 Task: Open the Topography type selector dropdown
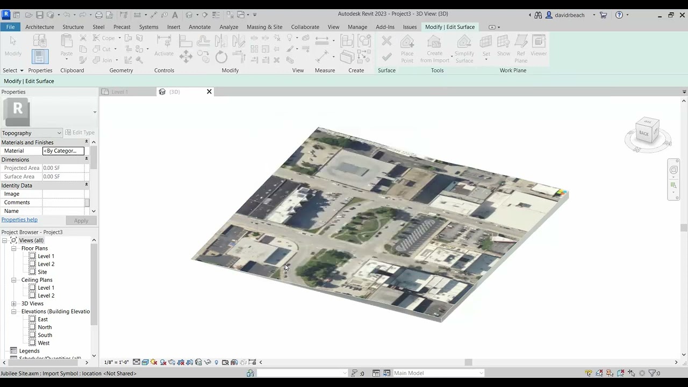click(x=32, y=133)
